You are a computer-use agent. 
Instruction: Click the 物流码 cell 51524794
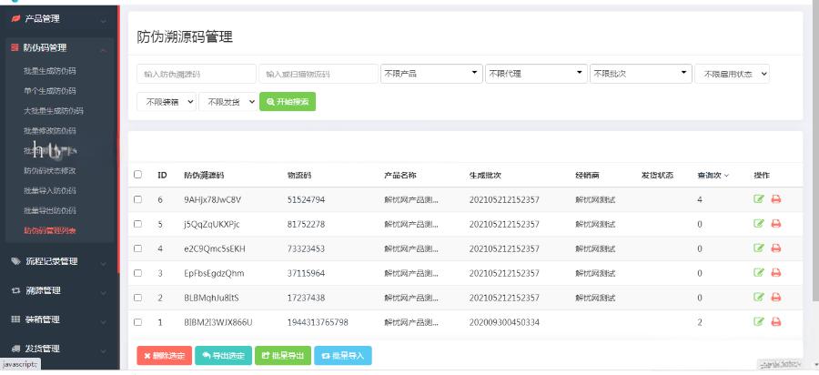(x=306, y=199)
